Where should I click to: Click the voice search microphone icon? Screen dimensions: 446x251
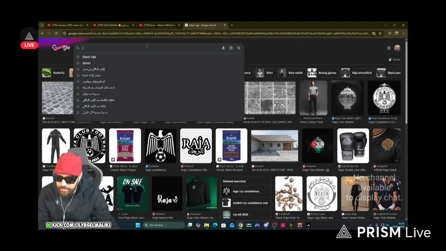coord(223,48)
